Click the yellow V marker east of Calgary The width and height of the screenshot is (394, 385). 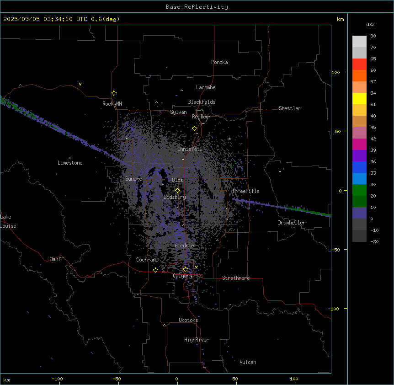pyautogui.click(x=196, y=267)
